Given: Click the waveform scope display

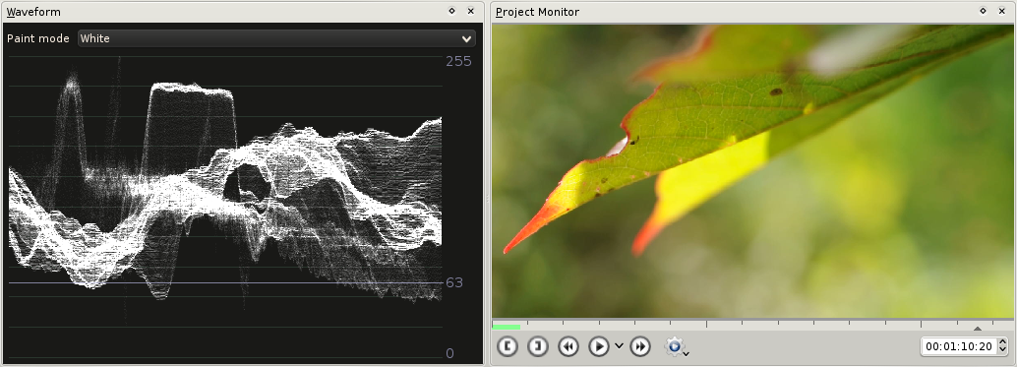Looking at the screenshot, I should tap(224, 208).
